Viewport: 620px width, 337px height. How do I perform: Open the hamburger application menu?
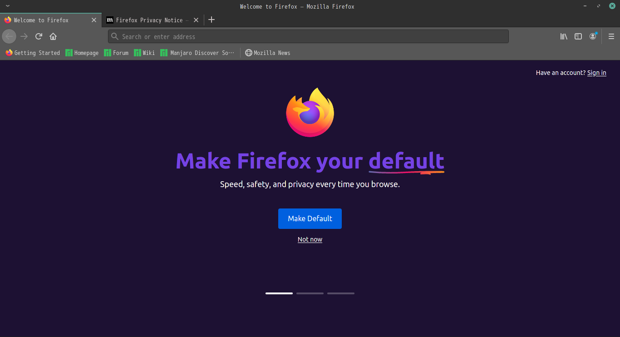(611, 36)
